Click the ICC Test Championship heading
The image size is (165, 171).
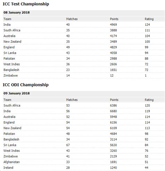pyautogui.click(x=26, y=4)
